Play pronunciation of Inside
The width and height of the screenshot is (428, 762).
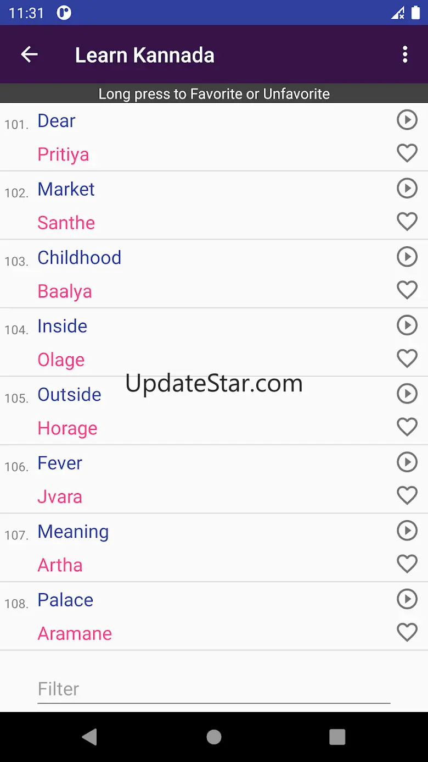[x=407, y=325]
